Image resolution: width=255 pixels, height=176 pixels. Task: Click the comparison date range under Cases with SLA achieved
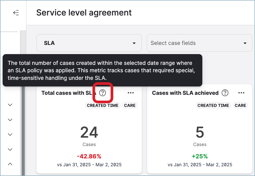[x=200, y=165]
